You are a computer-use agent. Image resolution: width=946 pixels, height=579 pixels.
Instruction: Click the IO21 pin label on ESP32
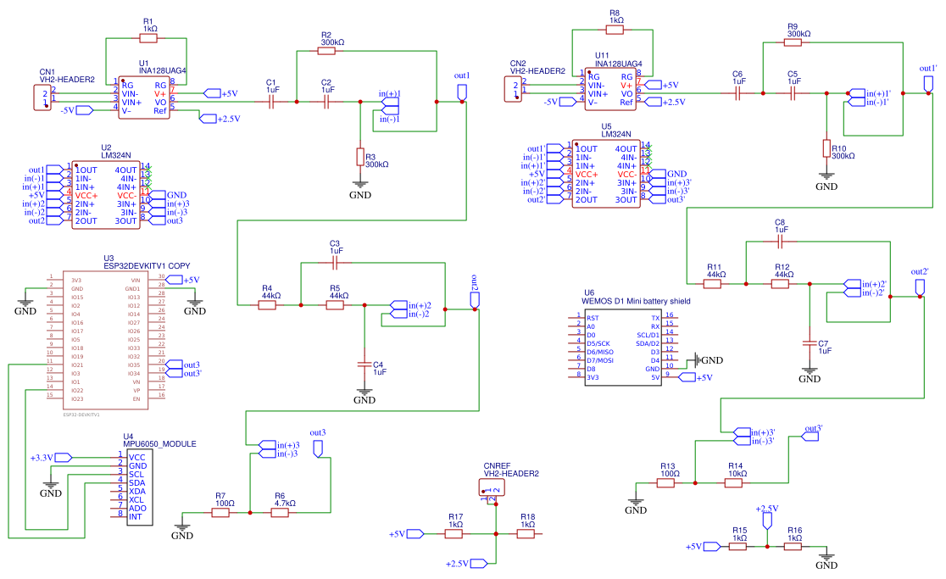(x=77, y=365)
